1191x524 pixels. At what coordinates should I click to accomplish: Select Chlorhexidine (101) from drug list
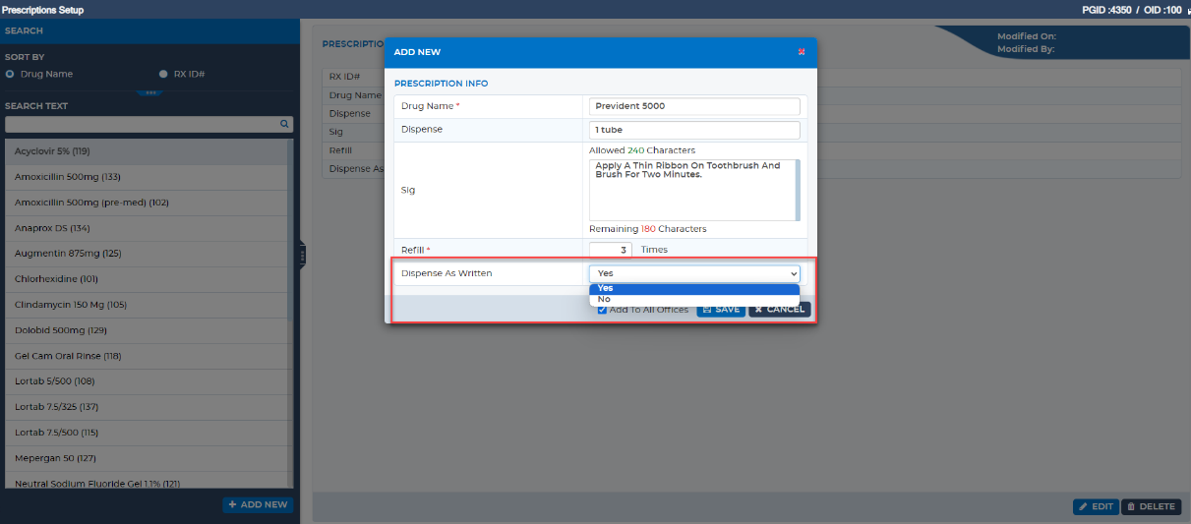pos(148,279)
